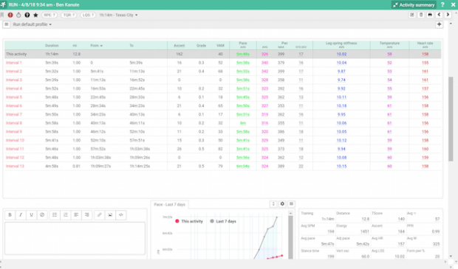Toggle 'Last 7 days' series in chart legend
This screenshot has width=458, height=269.
click(x=223, y=221)
